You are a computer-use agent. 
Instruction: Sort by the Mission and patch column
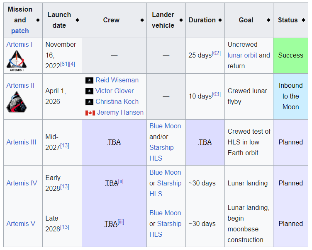click(x=38, y=20)
